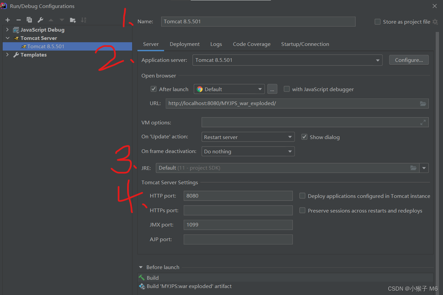Enable Deploy applications configured in Tomcat instance

pyautogui.click(x=302, y=196)
